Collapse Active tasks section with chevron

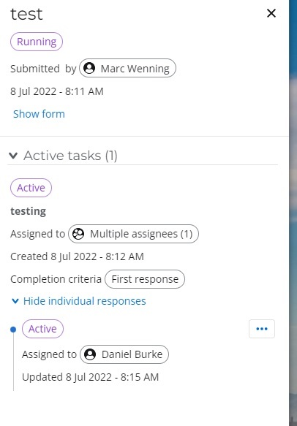[x=13, y=156]
